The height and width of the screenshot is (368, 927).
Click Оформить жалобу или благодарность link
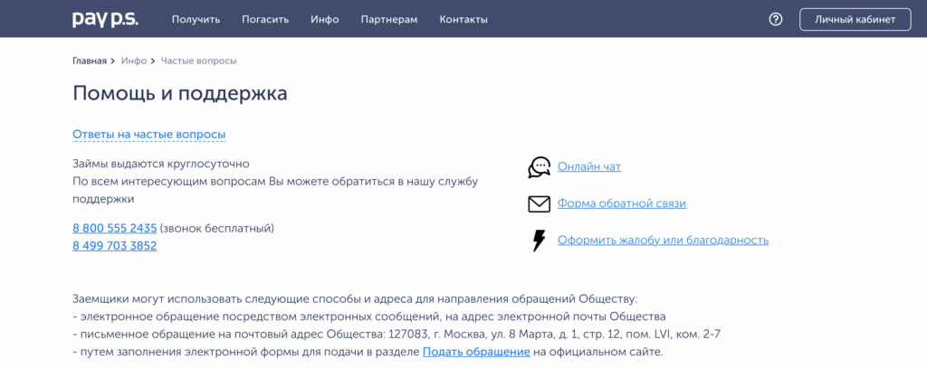point(663,240)
